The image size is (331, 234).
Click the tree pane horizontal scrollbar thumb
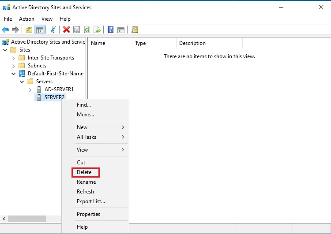26,219
